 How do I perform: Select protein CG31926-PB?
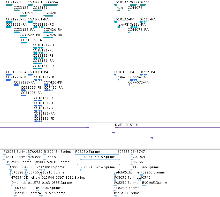(x=31, y=88)
